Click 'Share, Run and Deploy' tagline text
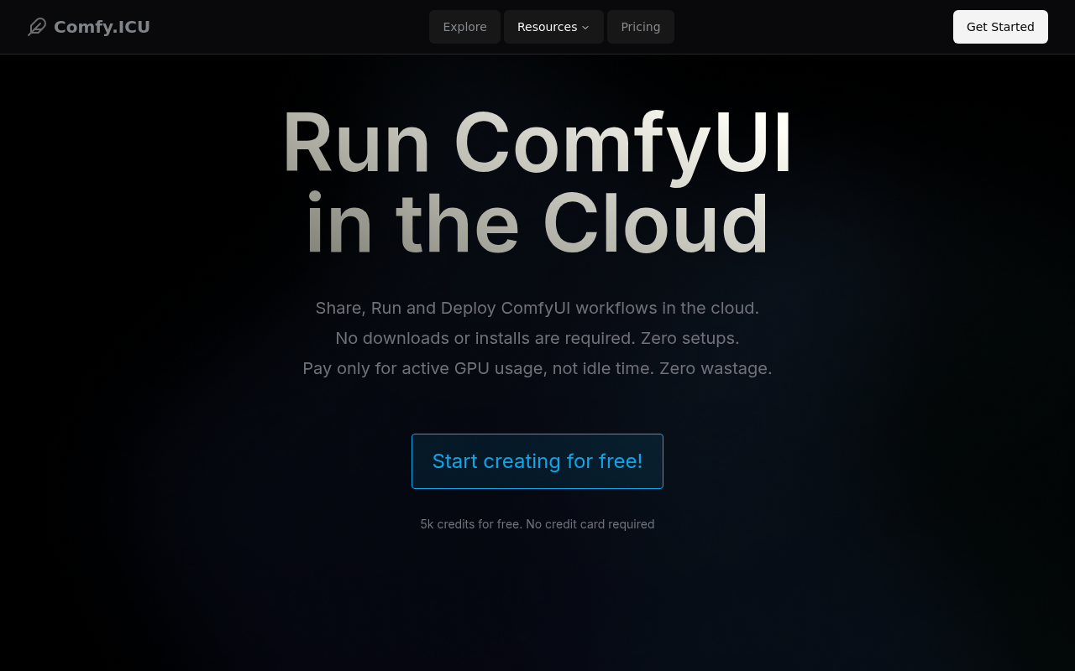 pyautogui.click(x=406, y=308)
